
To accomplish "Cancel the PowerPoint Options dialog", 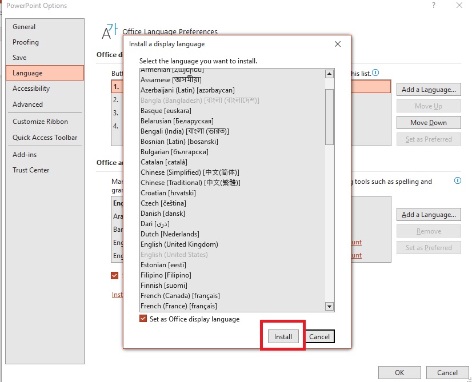I will click(x=447, y=372).
